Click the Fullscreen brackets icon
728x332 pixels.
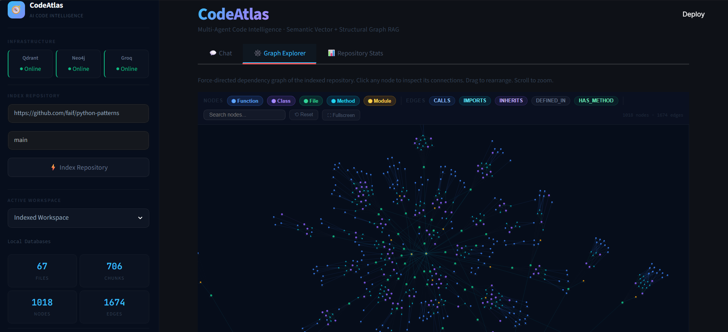[329, 115]
